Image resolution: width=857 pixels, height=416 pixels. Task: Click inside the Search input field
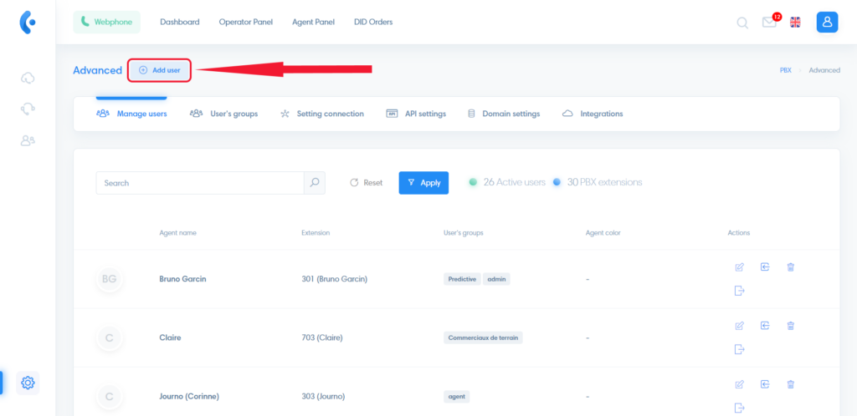click(x=200, y=183)
